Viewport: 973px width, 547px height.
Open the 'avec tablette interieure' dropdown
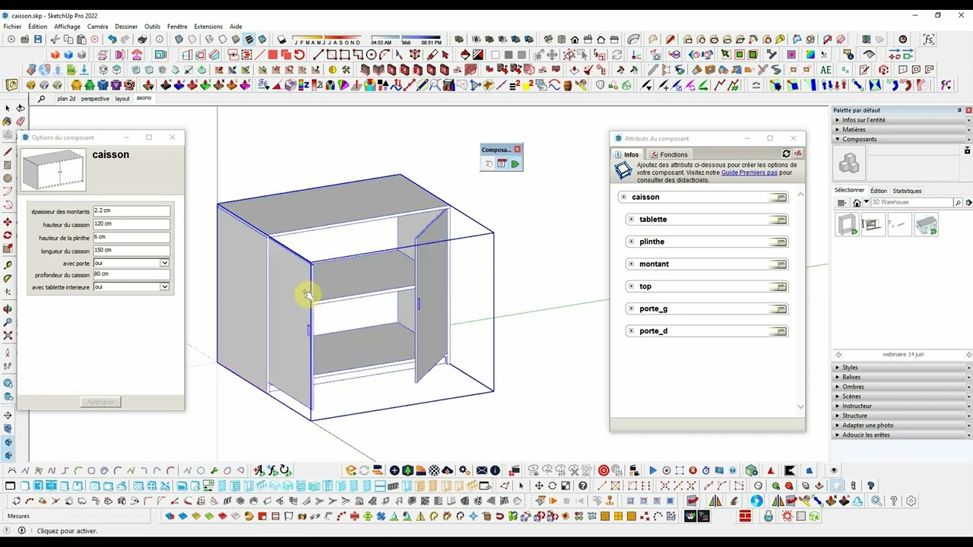coord(164,287)
